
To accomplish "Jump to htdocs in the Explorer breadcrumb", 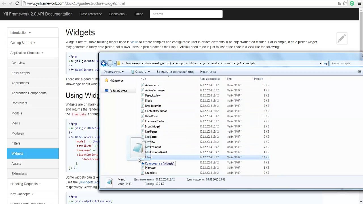I will tap(193, 63).
